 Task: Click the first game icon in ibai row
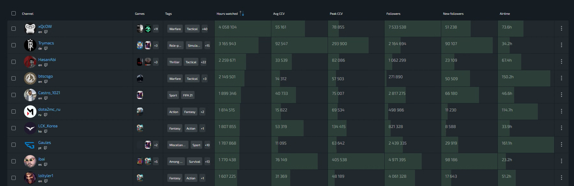140,161
